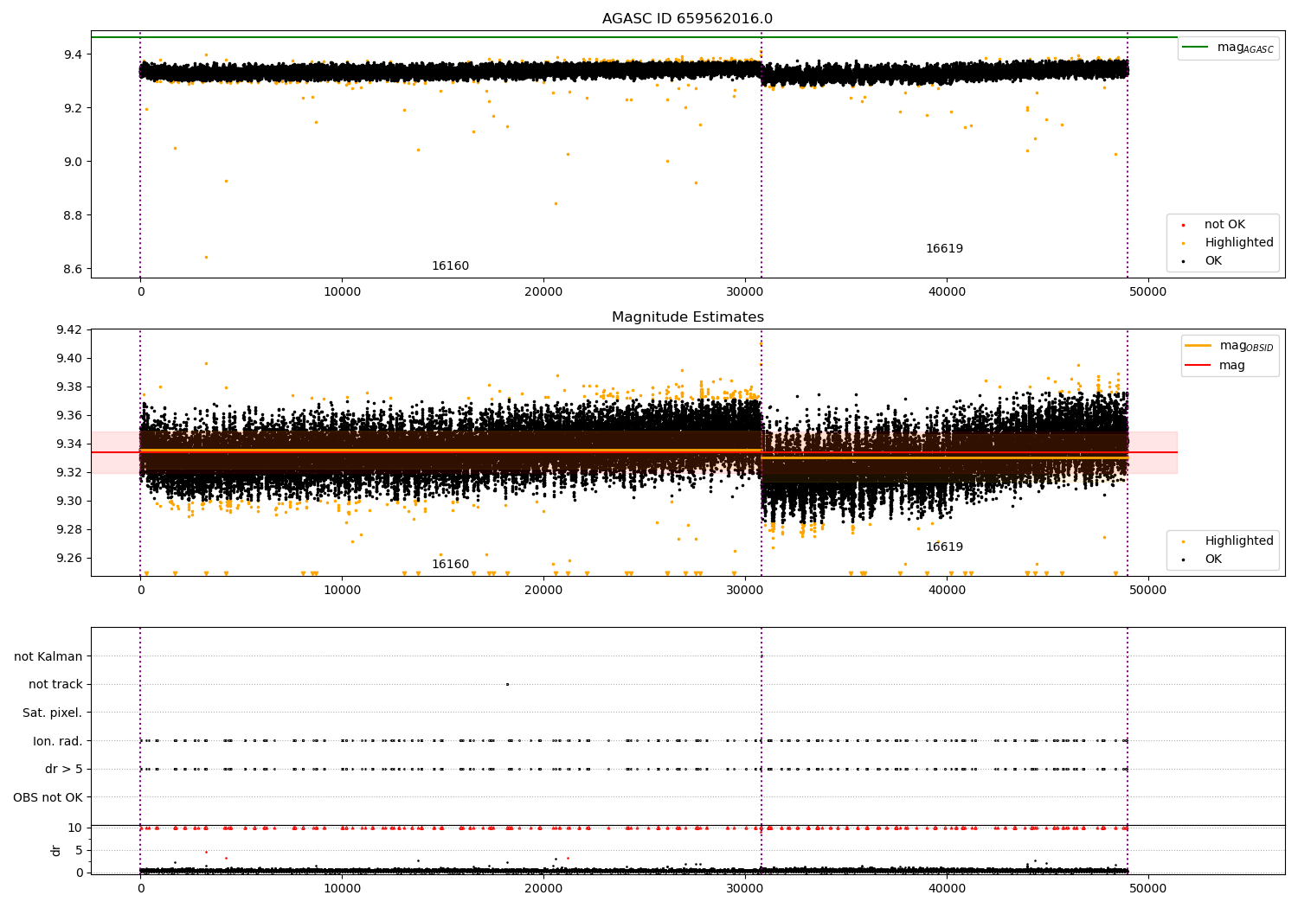Viewport: 1298px width, 908px height.
Task: Click obsid label "16160" in Magnitude Estimates plot
Action: coord(450,565)
